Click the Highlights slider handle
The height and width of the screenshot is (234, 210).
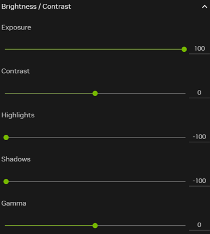pos(6,137)
